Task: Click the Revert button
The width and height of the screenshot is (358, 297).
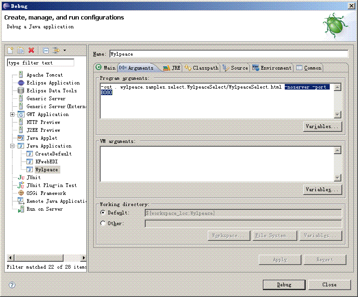Action: coord(325,260)
